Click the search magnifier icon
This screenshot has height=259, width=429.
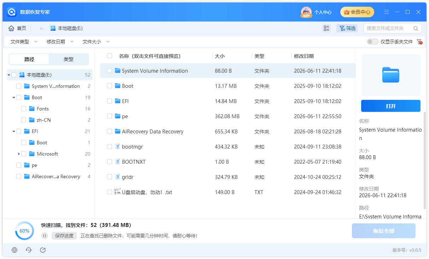click(416, 28)
